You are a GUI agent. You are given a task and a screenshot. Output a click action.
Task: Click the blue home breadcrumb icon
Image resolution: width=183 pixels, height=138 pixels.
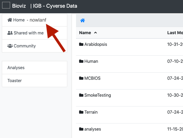83,20
